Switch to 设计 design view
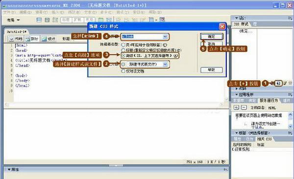294x179 pixels. tap(49, 39)
